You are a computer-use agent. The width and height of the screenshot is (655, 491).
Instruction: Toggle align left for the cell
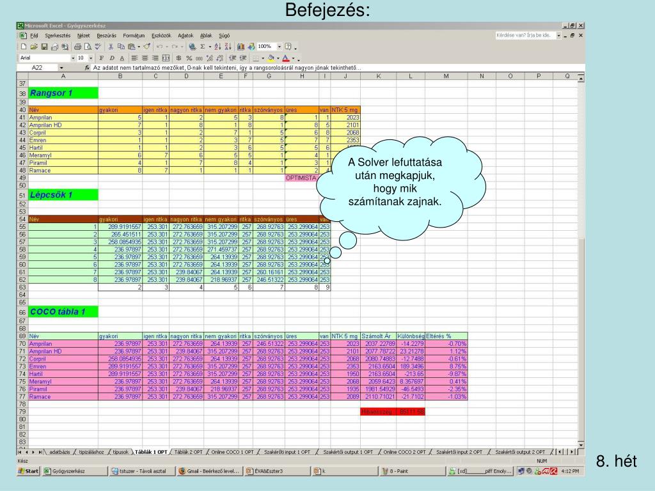134,58
